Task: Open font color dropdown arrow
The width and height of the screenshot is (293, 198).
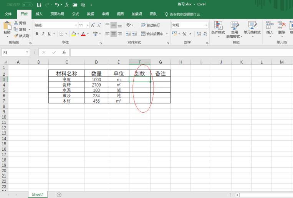Action: coord(88,34)
